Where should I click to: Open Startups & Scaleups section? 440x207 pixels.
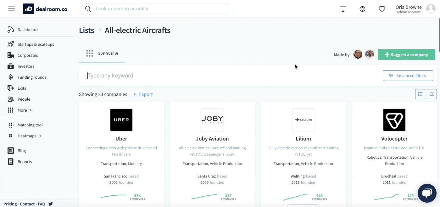(x=36, y=44)
